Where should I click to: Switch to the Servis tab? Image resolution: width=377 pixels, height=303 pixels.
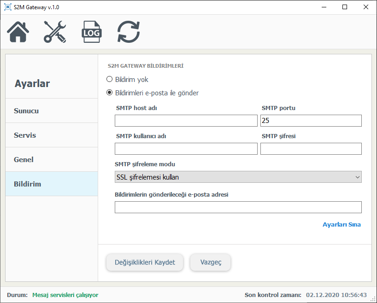click(52, 135)
